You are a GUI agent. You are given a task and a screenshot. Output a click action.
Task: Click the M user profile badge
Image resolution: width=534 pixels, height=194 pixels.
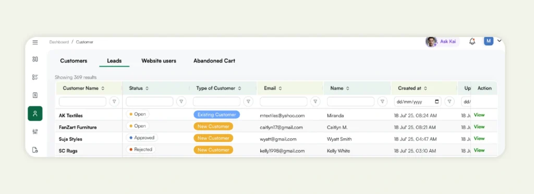pyautogui.click(x=488, y=41)
